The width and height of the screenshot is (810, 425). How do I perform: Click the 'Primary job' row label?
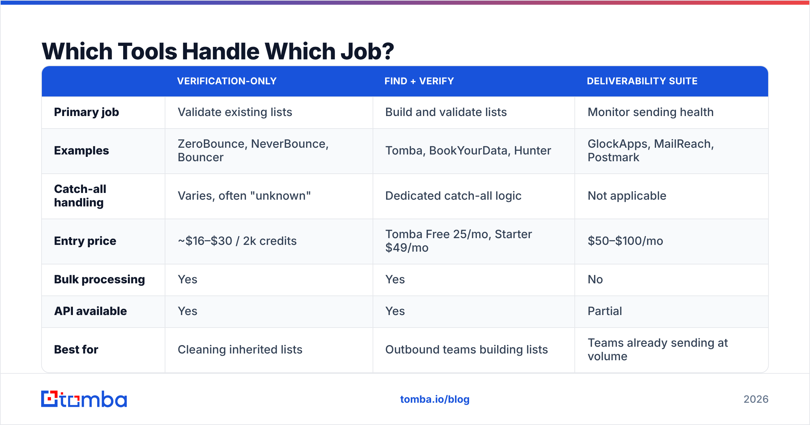point(86,112)
